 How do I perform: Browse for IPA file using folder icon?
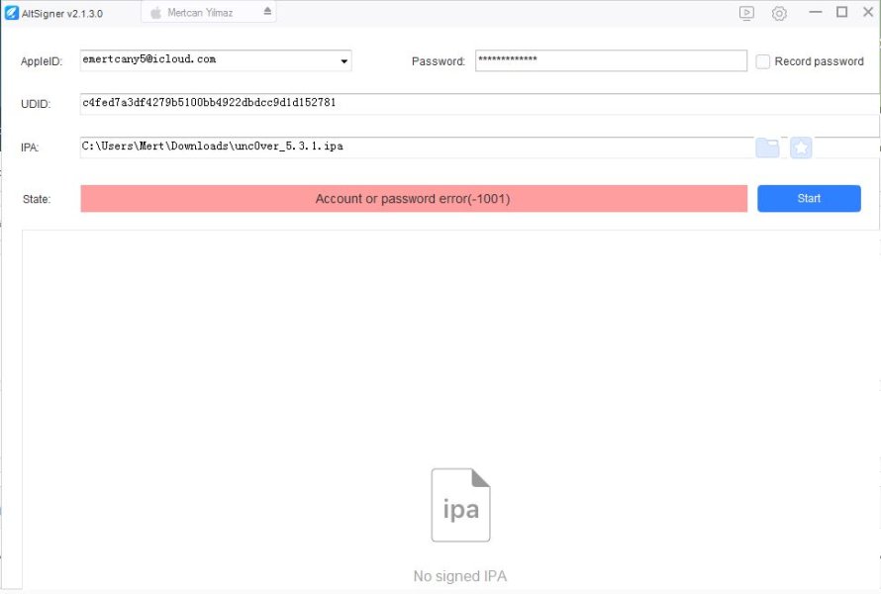coord(767,148)
